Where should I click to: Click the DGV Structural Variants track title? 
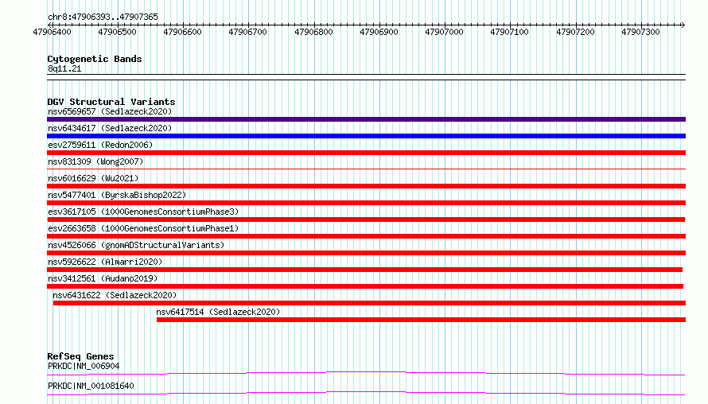[x=111, y=102]
